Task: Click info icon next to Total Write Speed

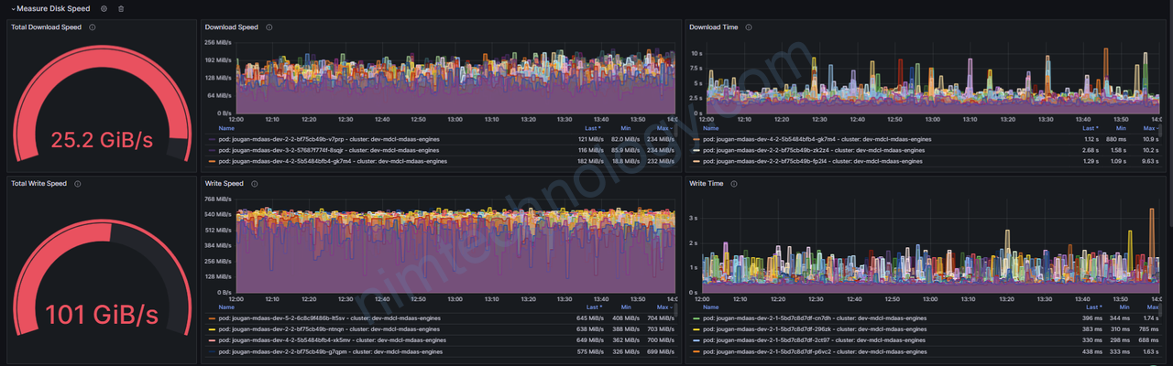Action: tap(77, 184)
